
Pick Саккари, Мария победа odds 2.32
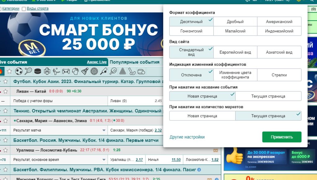pyautogui.click(x=158, y=130)
